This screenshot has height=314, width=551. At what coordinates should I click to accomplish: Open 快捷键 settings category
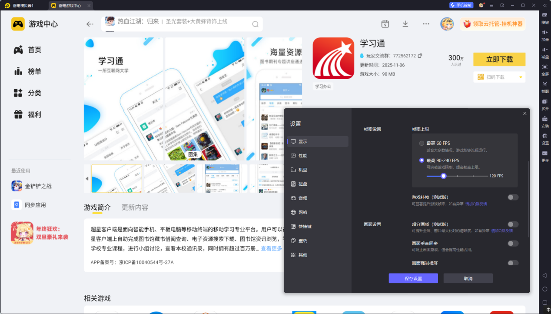click(x=318, y=227)
